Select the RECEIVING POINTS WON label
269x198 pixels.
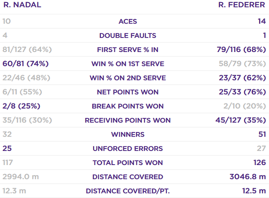point(127,120)
